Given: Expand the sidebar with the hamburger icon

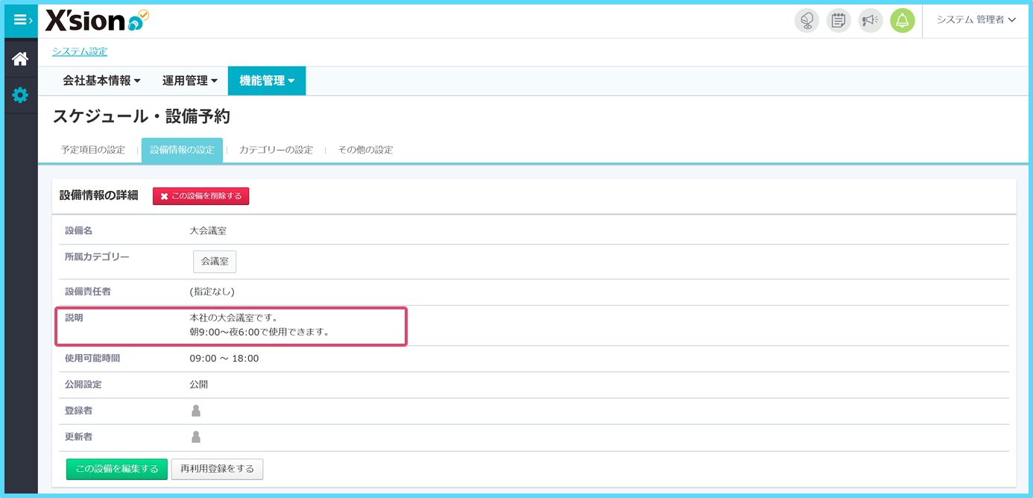Looking at the screenshot, I should pos(21,20).
